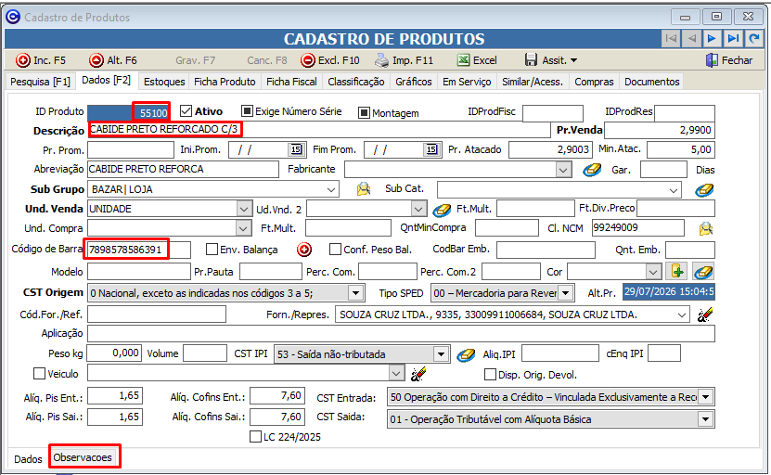The width and height of the screenshot is (771, 475).
Task: Click the edit icon beside Forn./Repres.
Action: (705, 315)
